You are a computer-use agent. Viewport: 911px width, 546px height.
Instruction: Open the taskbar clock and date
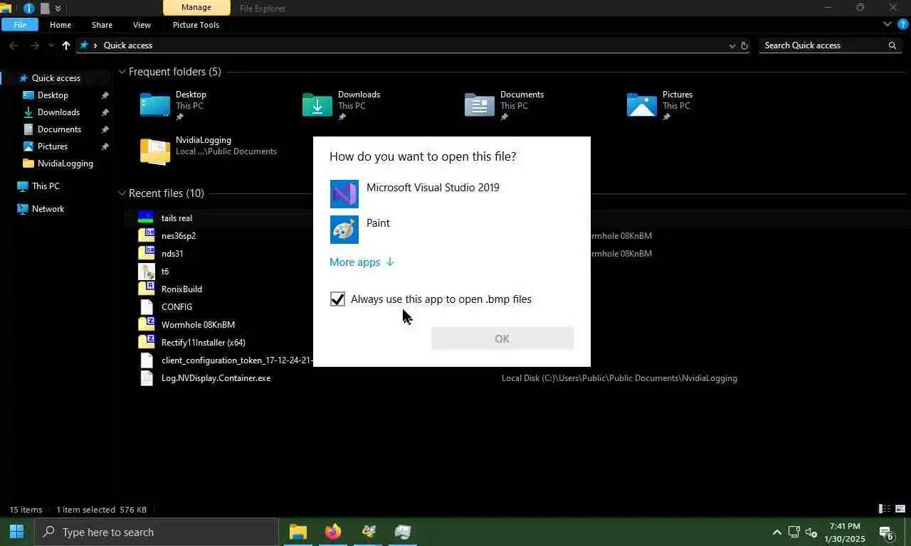(845, 532)
